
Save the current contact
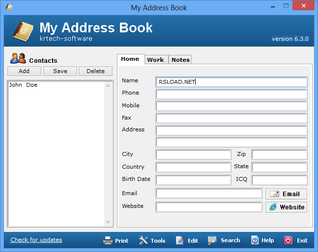pyautogui.click(x=60, y=71)
